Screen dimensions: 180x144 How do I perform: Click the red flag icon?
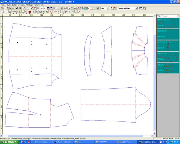click(111, 8)
